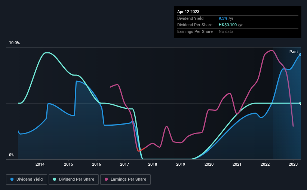Click the 2016 x-axis label
The width and height of the screenshot is (307, 190).
coord(96,164)
